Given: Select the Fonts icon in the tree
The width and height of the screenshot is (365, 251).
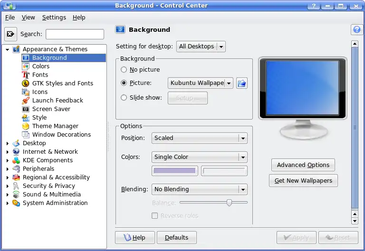Looking at the screenshot, I should (26, 75).
